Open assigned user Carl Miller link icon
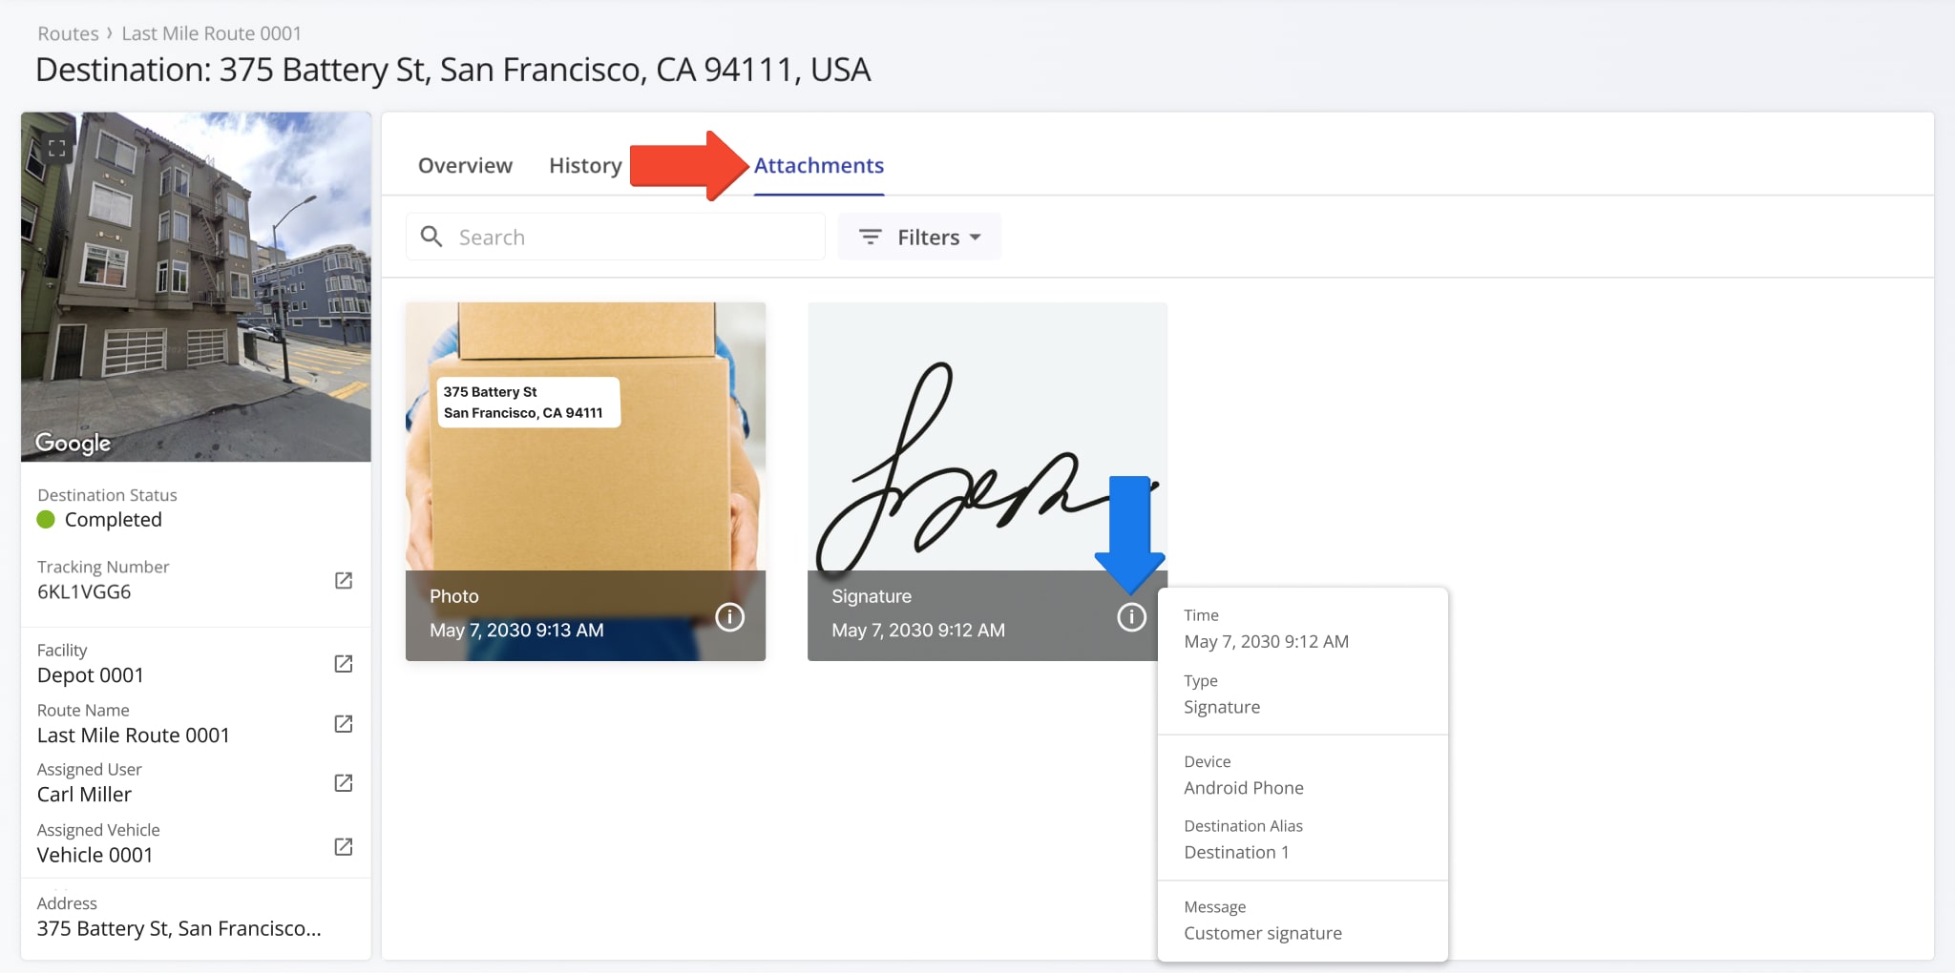 coord(344,783)
